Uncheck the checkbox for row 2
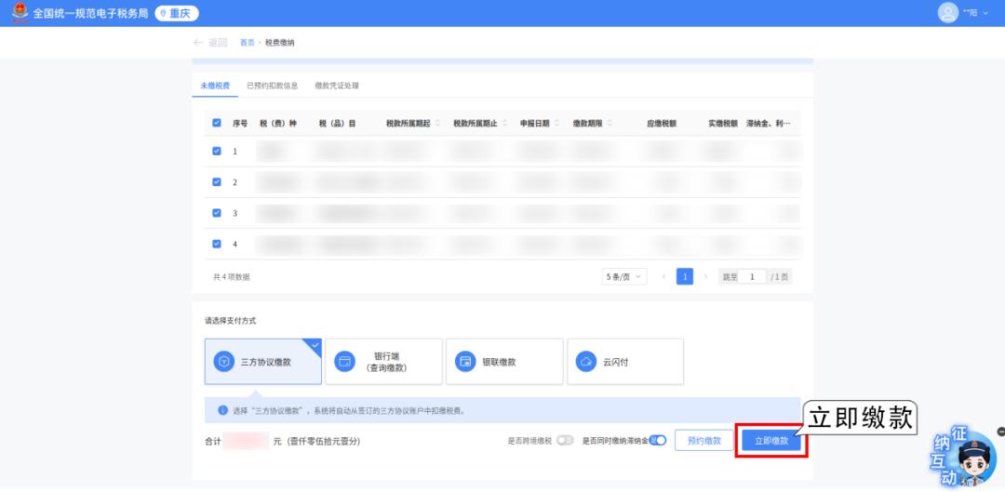The height and width of the screenshot is (492, 1005). (217, 182)
